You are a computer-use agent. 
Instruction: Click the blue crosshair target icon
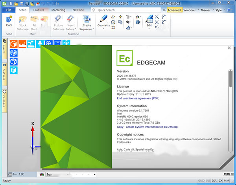click(x=48, y=44)
